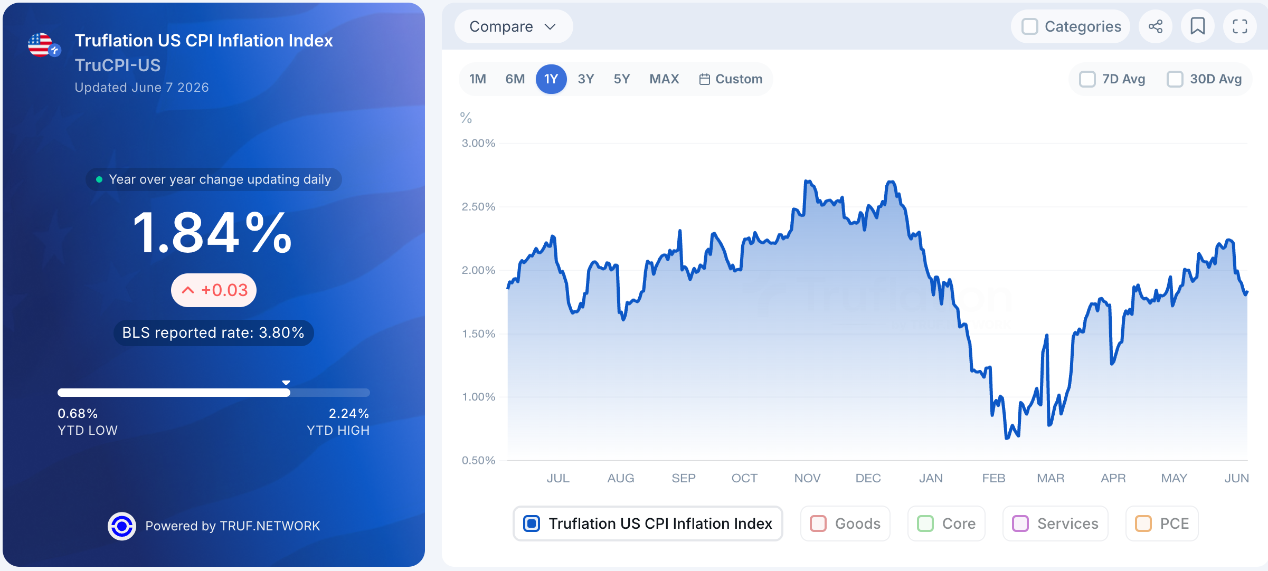Switch to the 6M time range
Image resolution: width=1268 pixels, height=571 pixels.
point(515,79)
